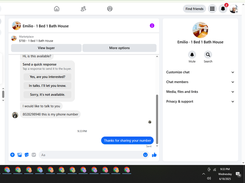Select the 'I would like to talk to you' message
The image size is (245, 183).
(41, 106)
